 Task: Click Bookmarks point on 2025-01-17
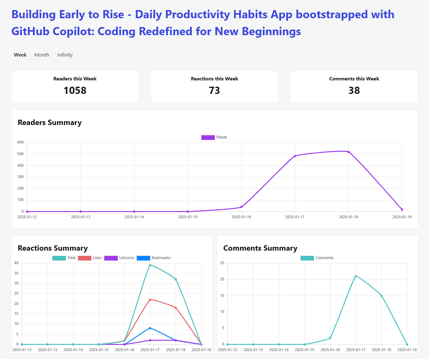tap(150, 328)
